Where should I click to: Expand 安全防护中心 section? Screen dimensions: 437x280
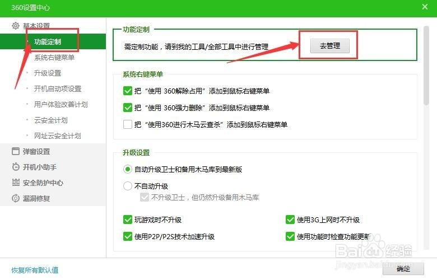tap(43, 183)
